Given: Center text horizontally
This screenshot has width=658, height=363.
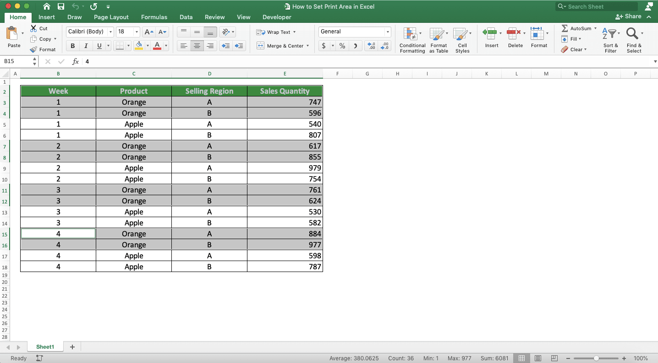Looking at the screenshot, I should coord(197,46).
